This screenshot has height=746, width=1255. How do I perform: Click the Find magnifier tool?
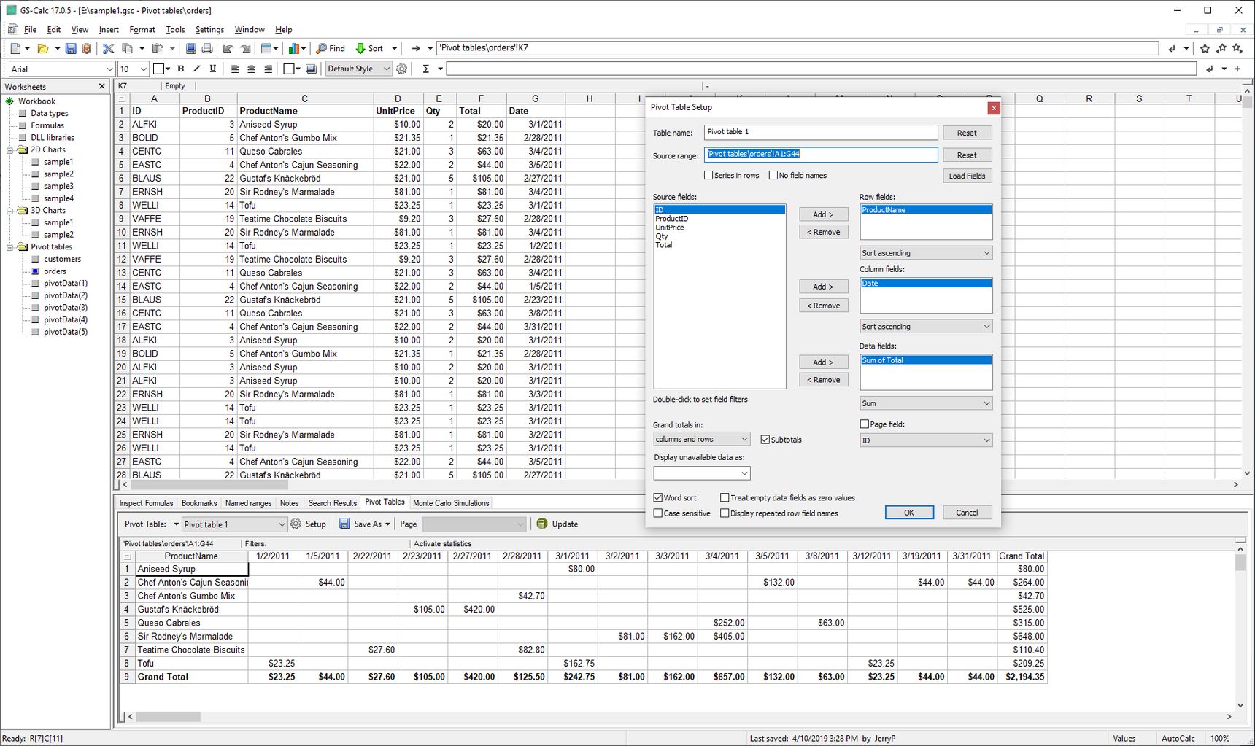coord(330,48)
